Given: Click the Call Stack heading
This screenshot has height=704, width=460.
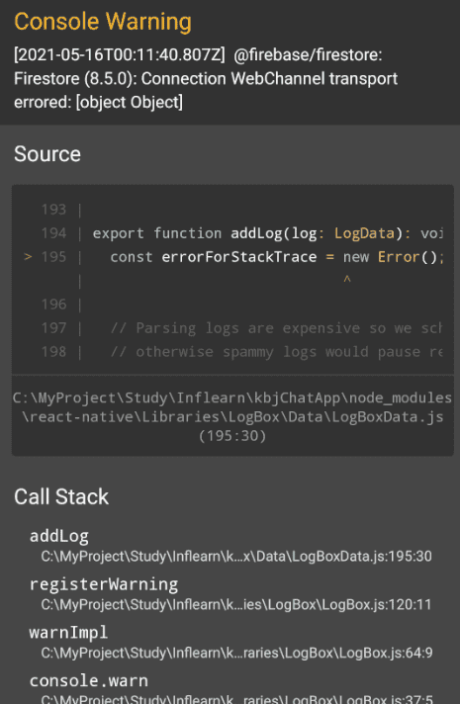Looking at the screenshot, I should [61, 497].
